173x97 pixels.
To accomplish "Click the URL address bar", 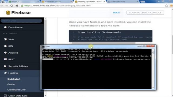I will (x=93, y=6).
